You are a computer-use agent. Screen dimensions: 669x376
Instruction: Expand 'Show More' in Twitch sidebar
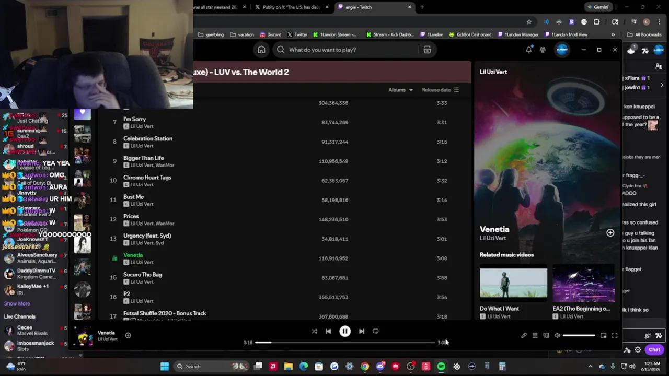click(17, 303)
